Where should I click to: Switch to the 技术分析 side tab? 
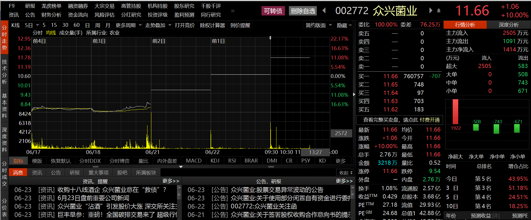pos(4,72)
